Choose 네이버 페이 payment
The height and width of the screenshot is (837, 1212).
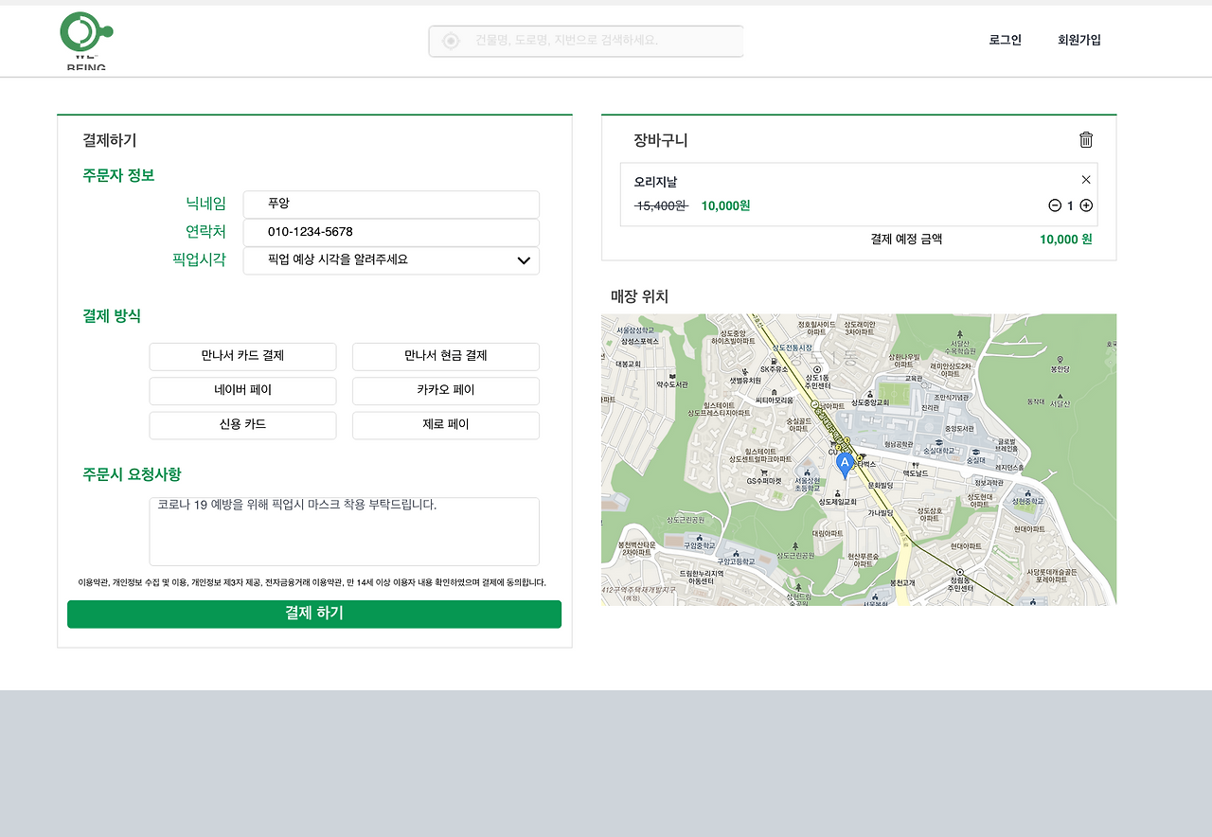pyautogui.click(x=242, y=391)
